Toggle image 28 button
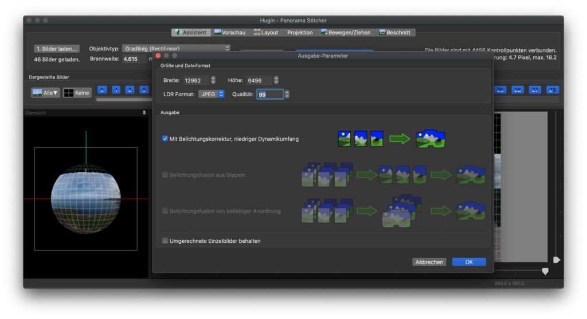The height and width of the screenshot is (319, 587). (552, 90)
